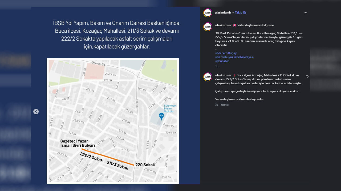Click the caption's 1g timestamp
341x191 pixels.
tap(217, 66)
